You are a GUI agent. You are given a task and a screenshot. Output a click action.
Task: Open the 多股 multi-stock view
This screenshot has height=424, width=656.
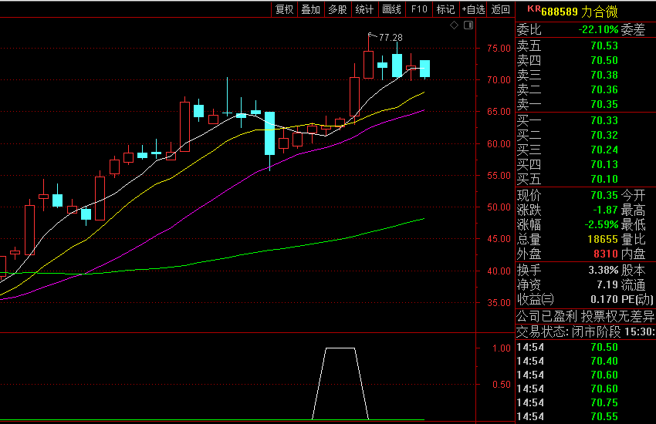(337, 9)
